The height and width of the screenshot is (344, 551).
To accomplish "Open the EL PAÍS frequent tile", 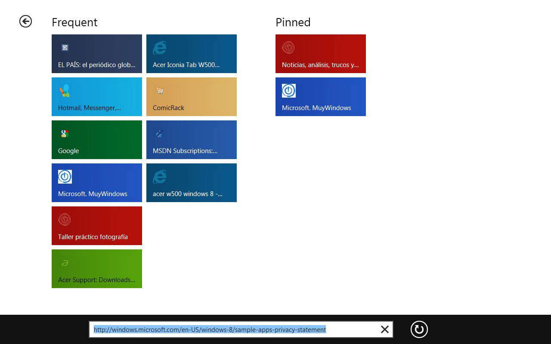I will pos(97,54).
